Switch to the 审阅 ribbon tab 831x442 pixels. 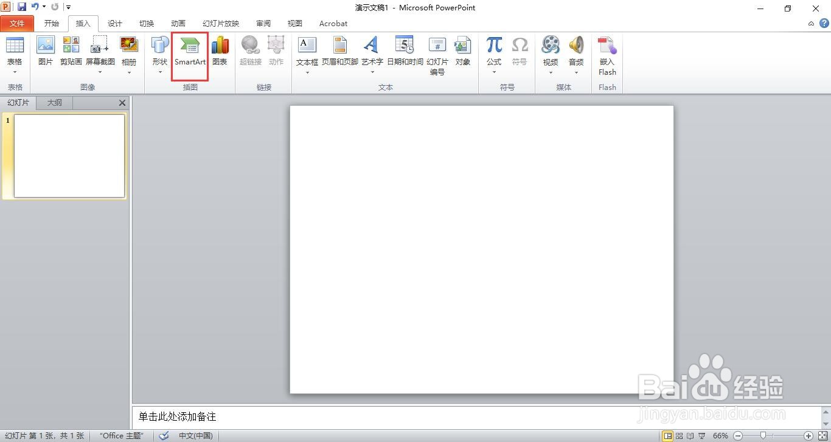click(x=263, y=24)
